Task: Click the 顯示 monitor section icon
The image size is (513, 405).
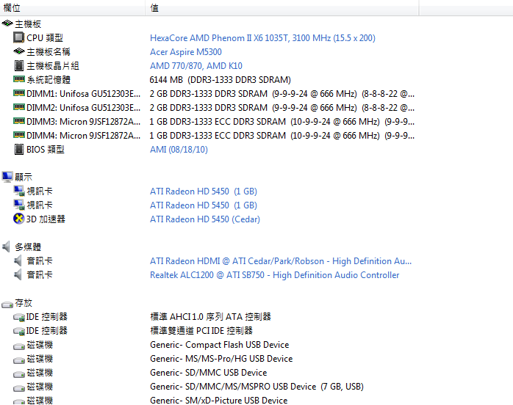Action: coord(7,177)
